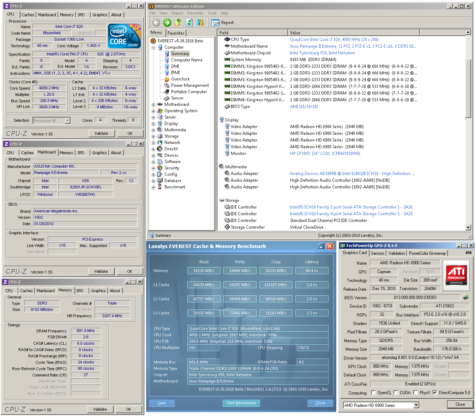Click the DirectX tree icon

pyautogui.click(x=160, y=149)
